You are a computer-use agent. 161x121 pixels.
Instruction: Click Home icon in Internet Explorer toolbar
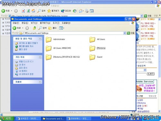(33, 11)
